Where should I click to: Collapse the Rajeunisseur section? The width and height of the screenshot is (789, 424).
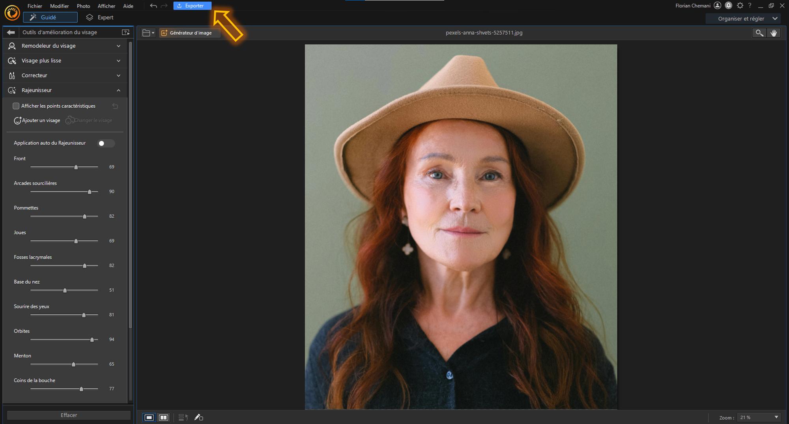(x=118, y=90)
